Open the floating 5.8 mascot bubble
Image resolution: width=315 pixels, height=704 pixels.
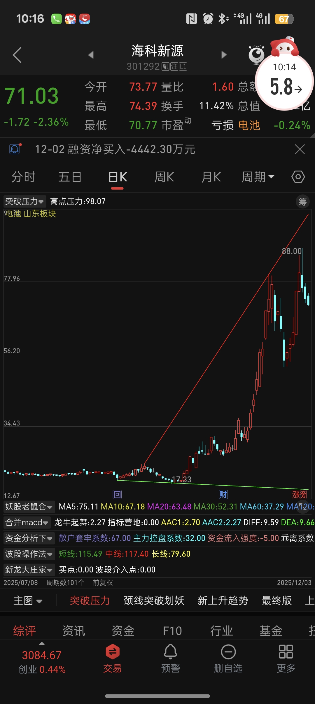tap(285, 82)
